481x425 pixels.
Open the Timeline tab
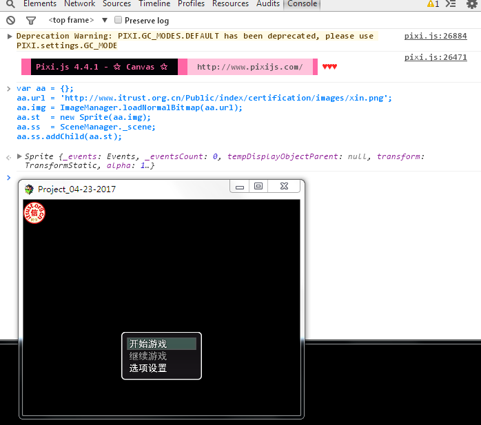tap(154, 3)
